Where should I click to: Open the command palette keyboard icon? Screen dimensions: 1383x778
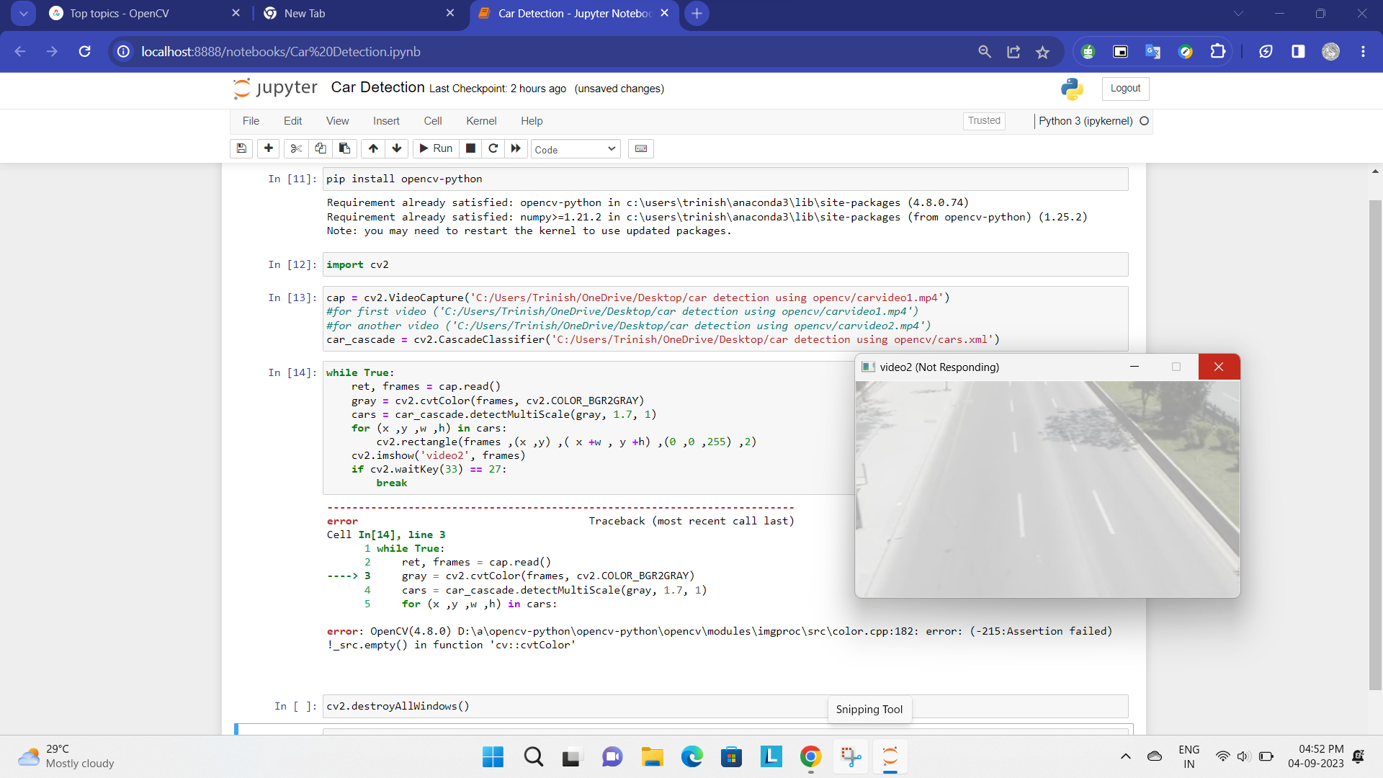click(640, 148)
